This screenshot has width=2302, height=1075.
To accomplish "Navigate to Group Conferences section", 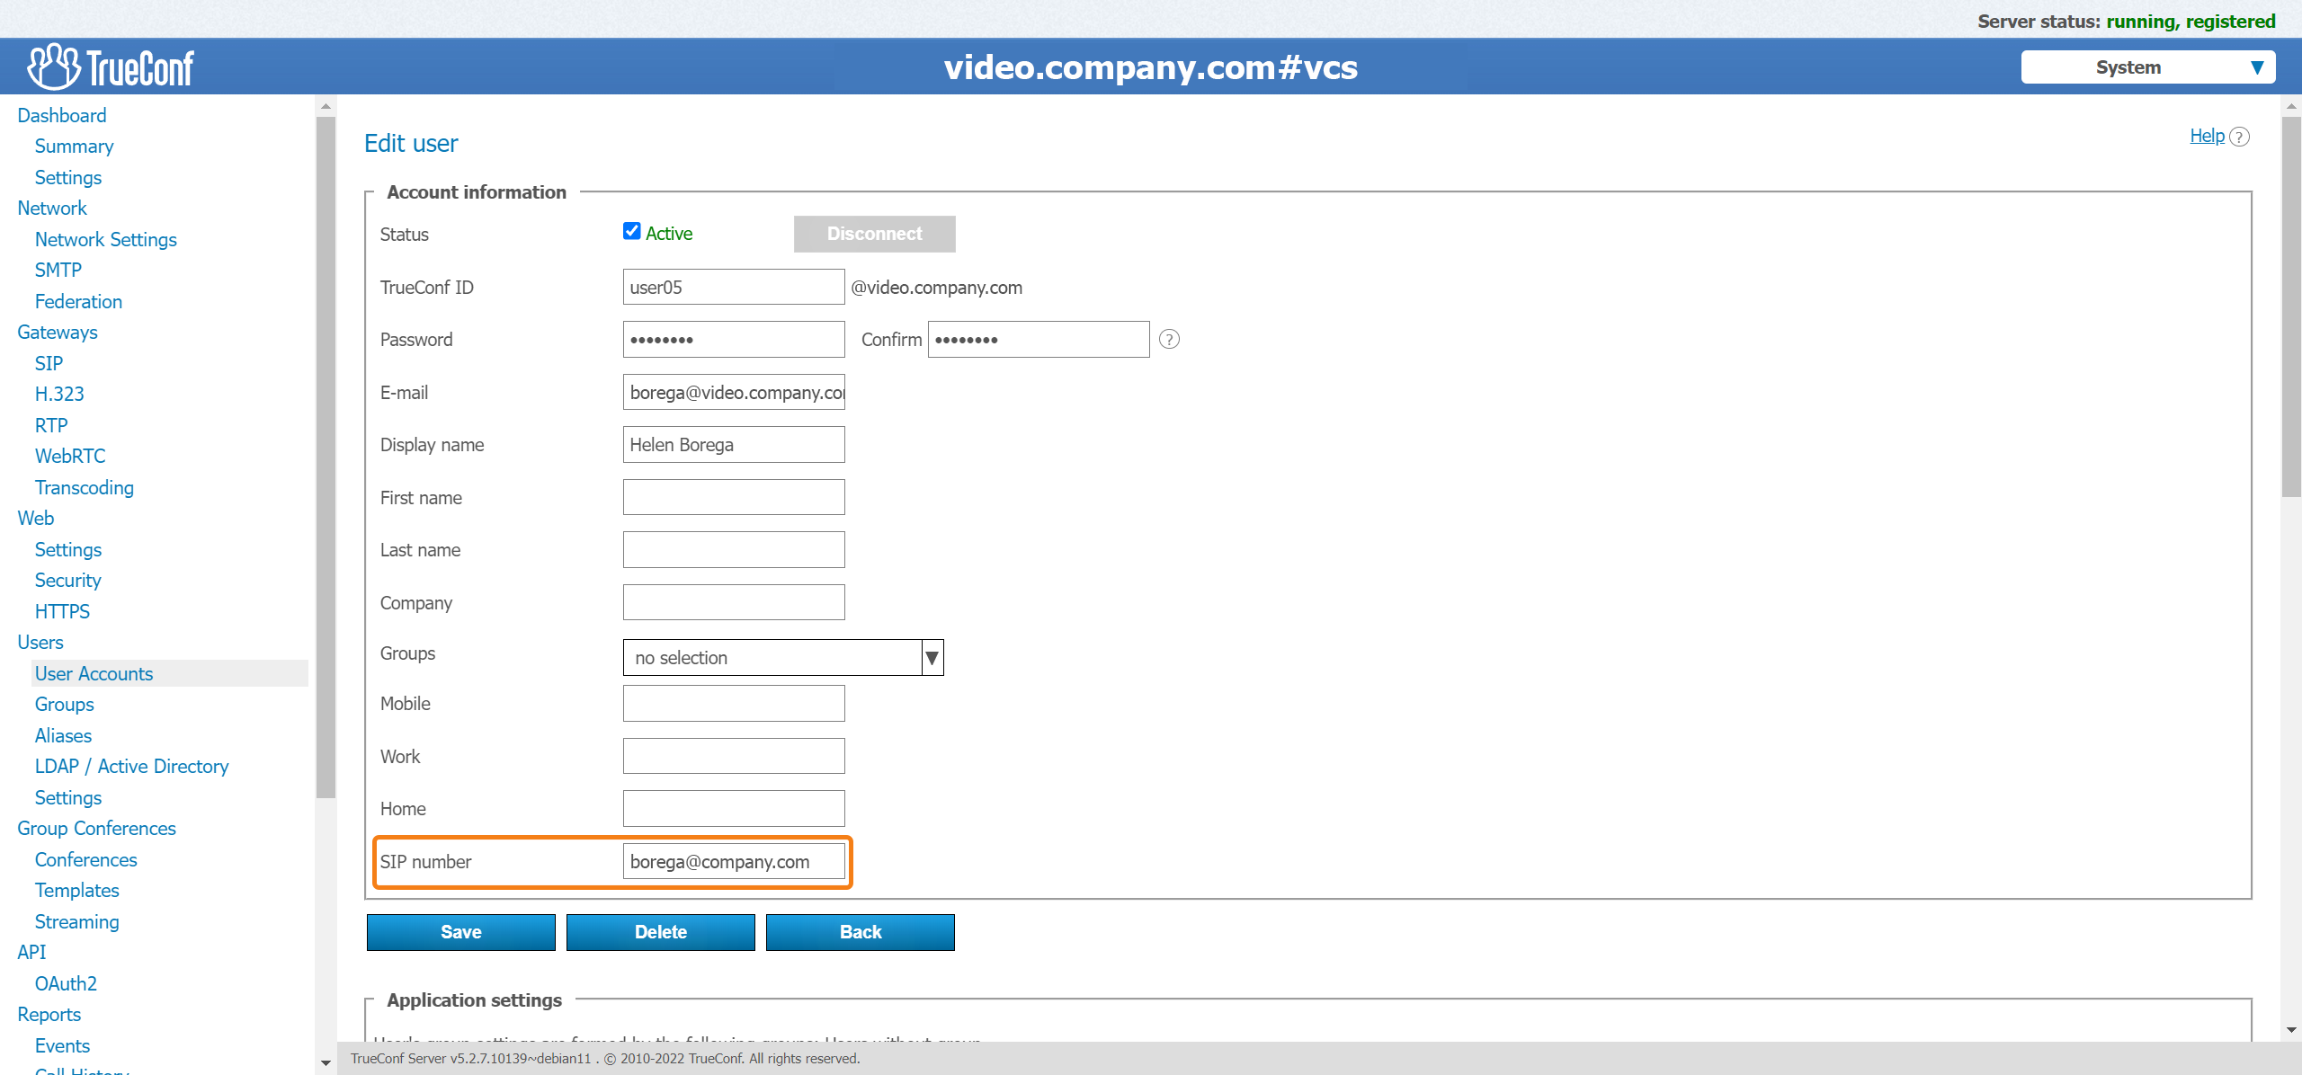I will [95, 827].
